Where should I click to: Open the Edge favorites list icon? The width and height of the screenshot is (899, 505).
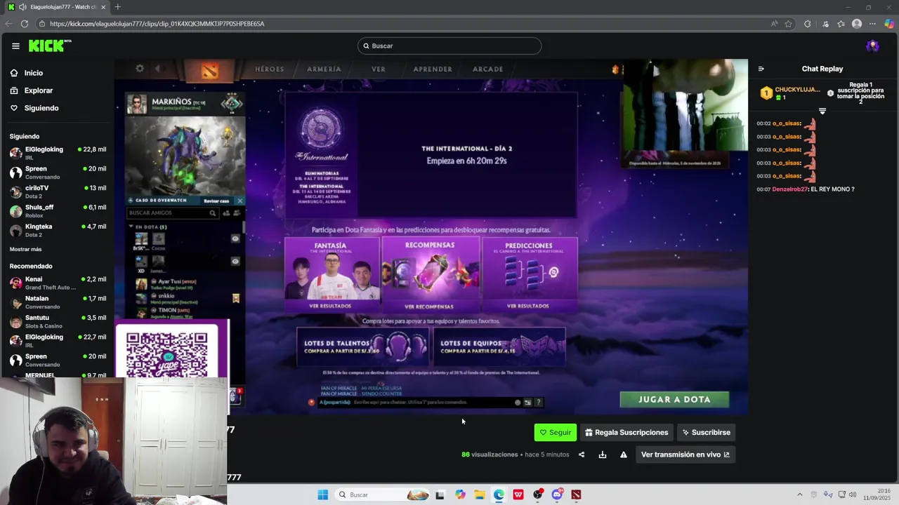coord(841,24)
